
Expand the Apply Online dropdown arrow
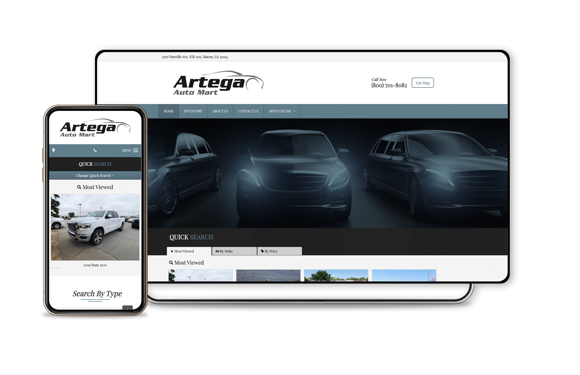click(x=294, y=111)
